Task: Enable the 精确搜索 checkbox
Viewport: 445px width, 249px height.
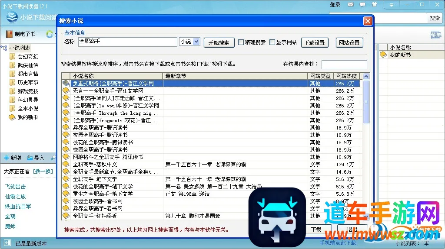Action: pyautogui.click(x=241, y=42)
